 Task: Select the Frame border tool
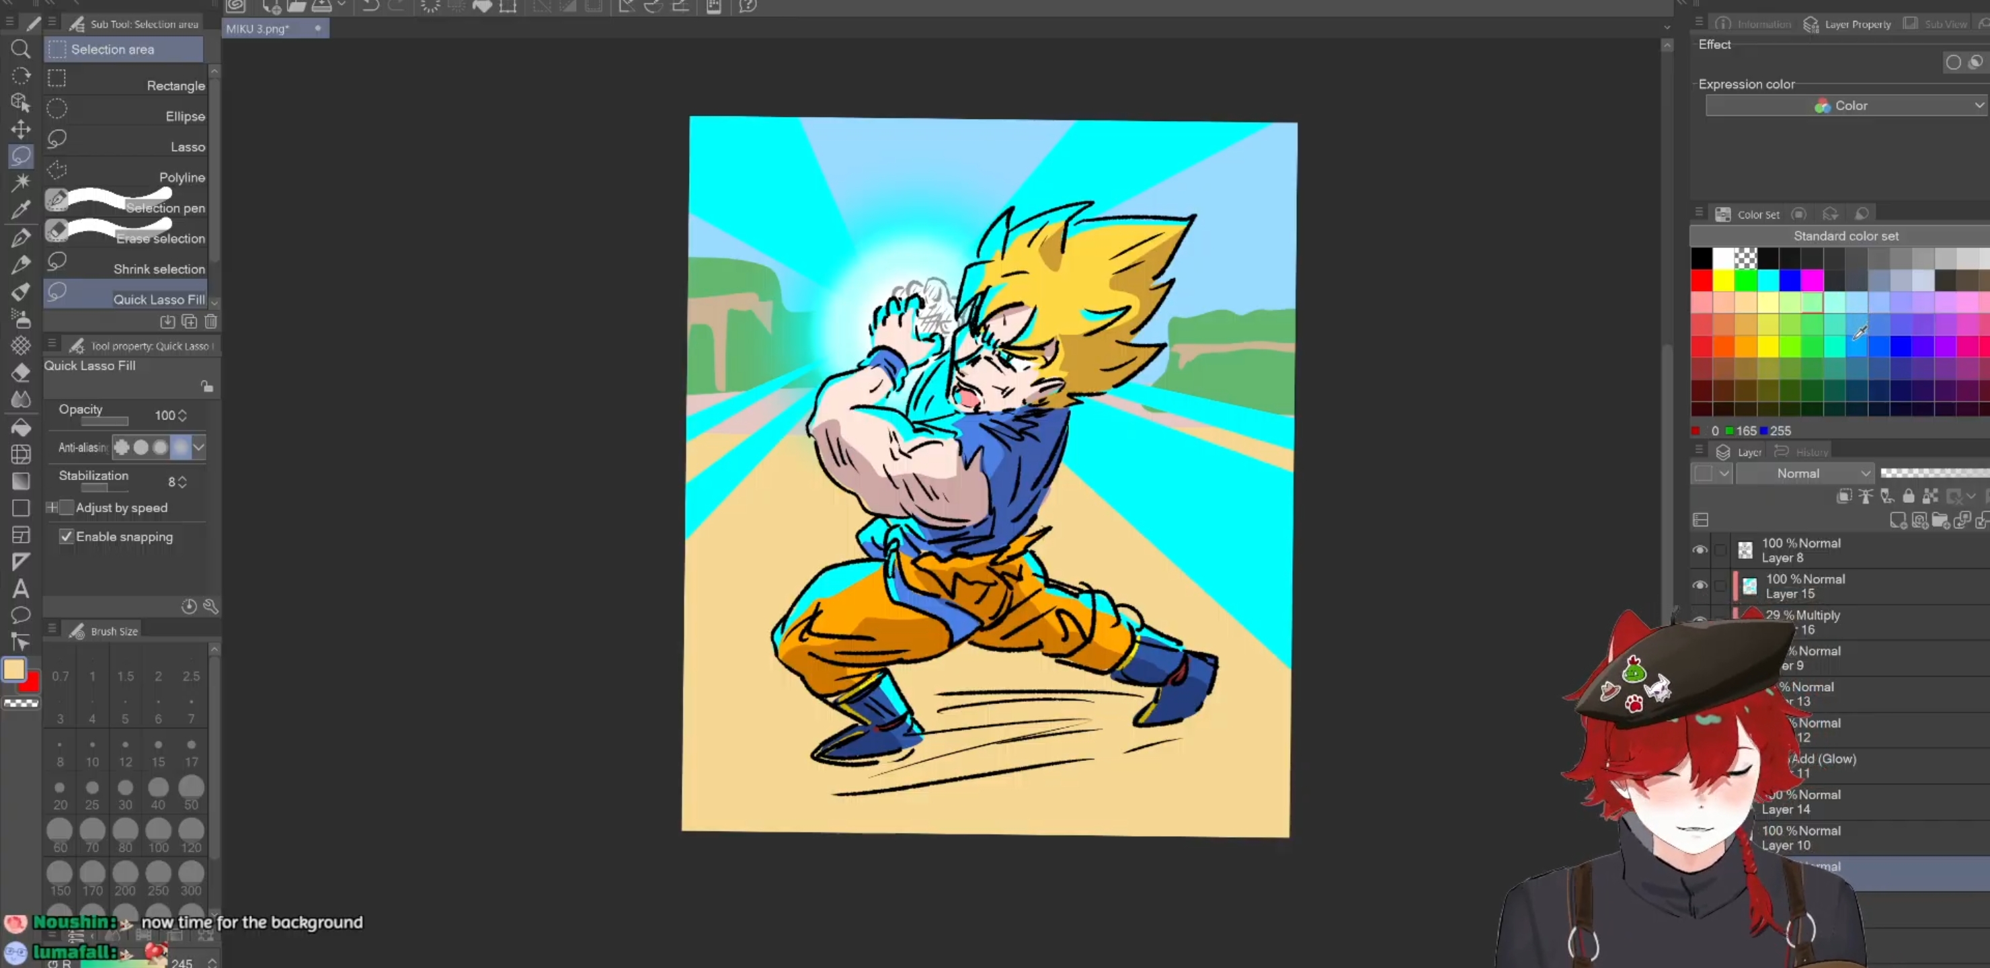pos(21,534)
